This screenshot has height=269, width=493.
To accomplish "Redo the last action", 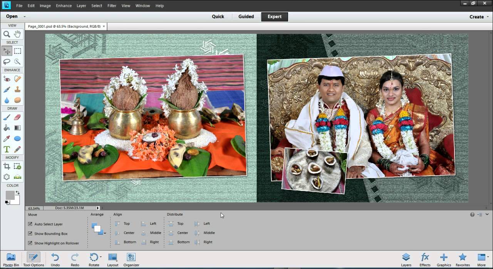I will pyautogui.click(x=75, y=260).
